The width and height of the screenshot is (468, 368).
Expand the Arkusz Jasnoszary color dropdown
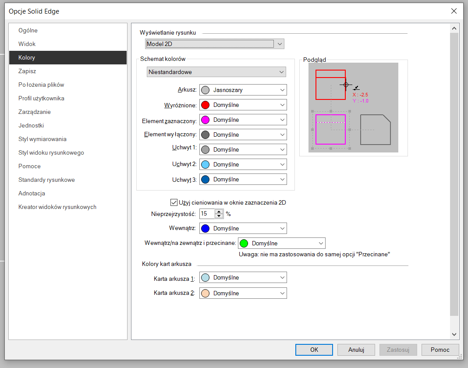243,90
